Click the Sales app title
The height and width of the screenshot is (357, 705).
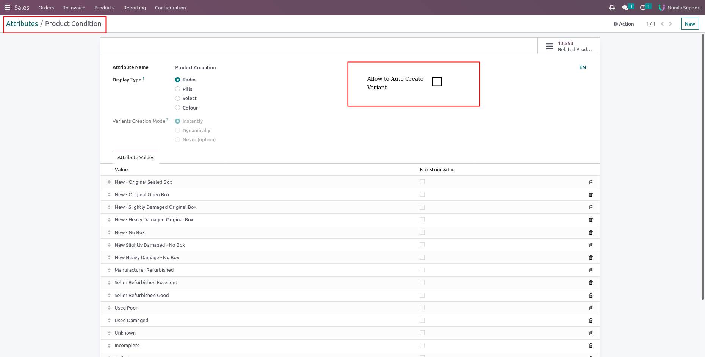point(22,8)
